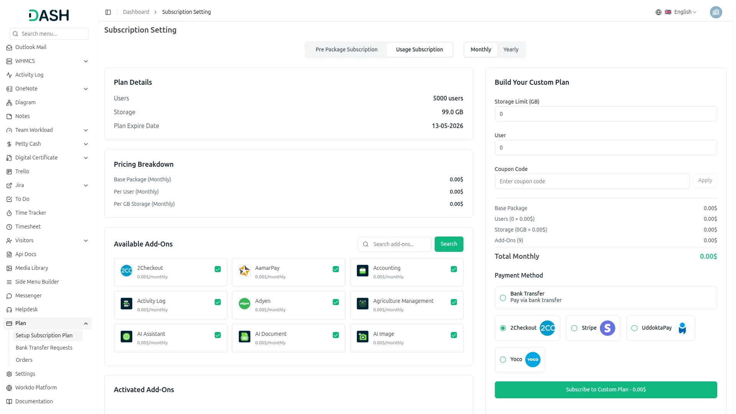Click Subscribe to Custom Plan button
Screen dimensions: 736x414
coord(606,390)
